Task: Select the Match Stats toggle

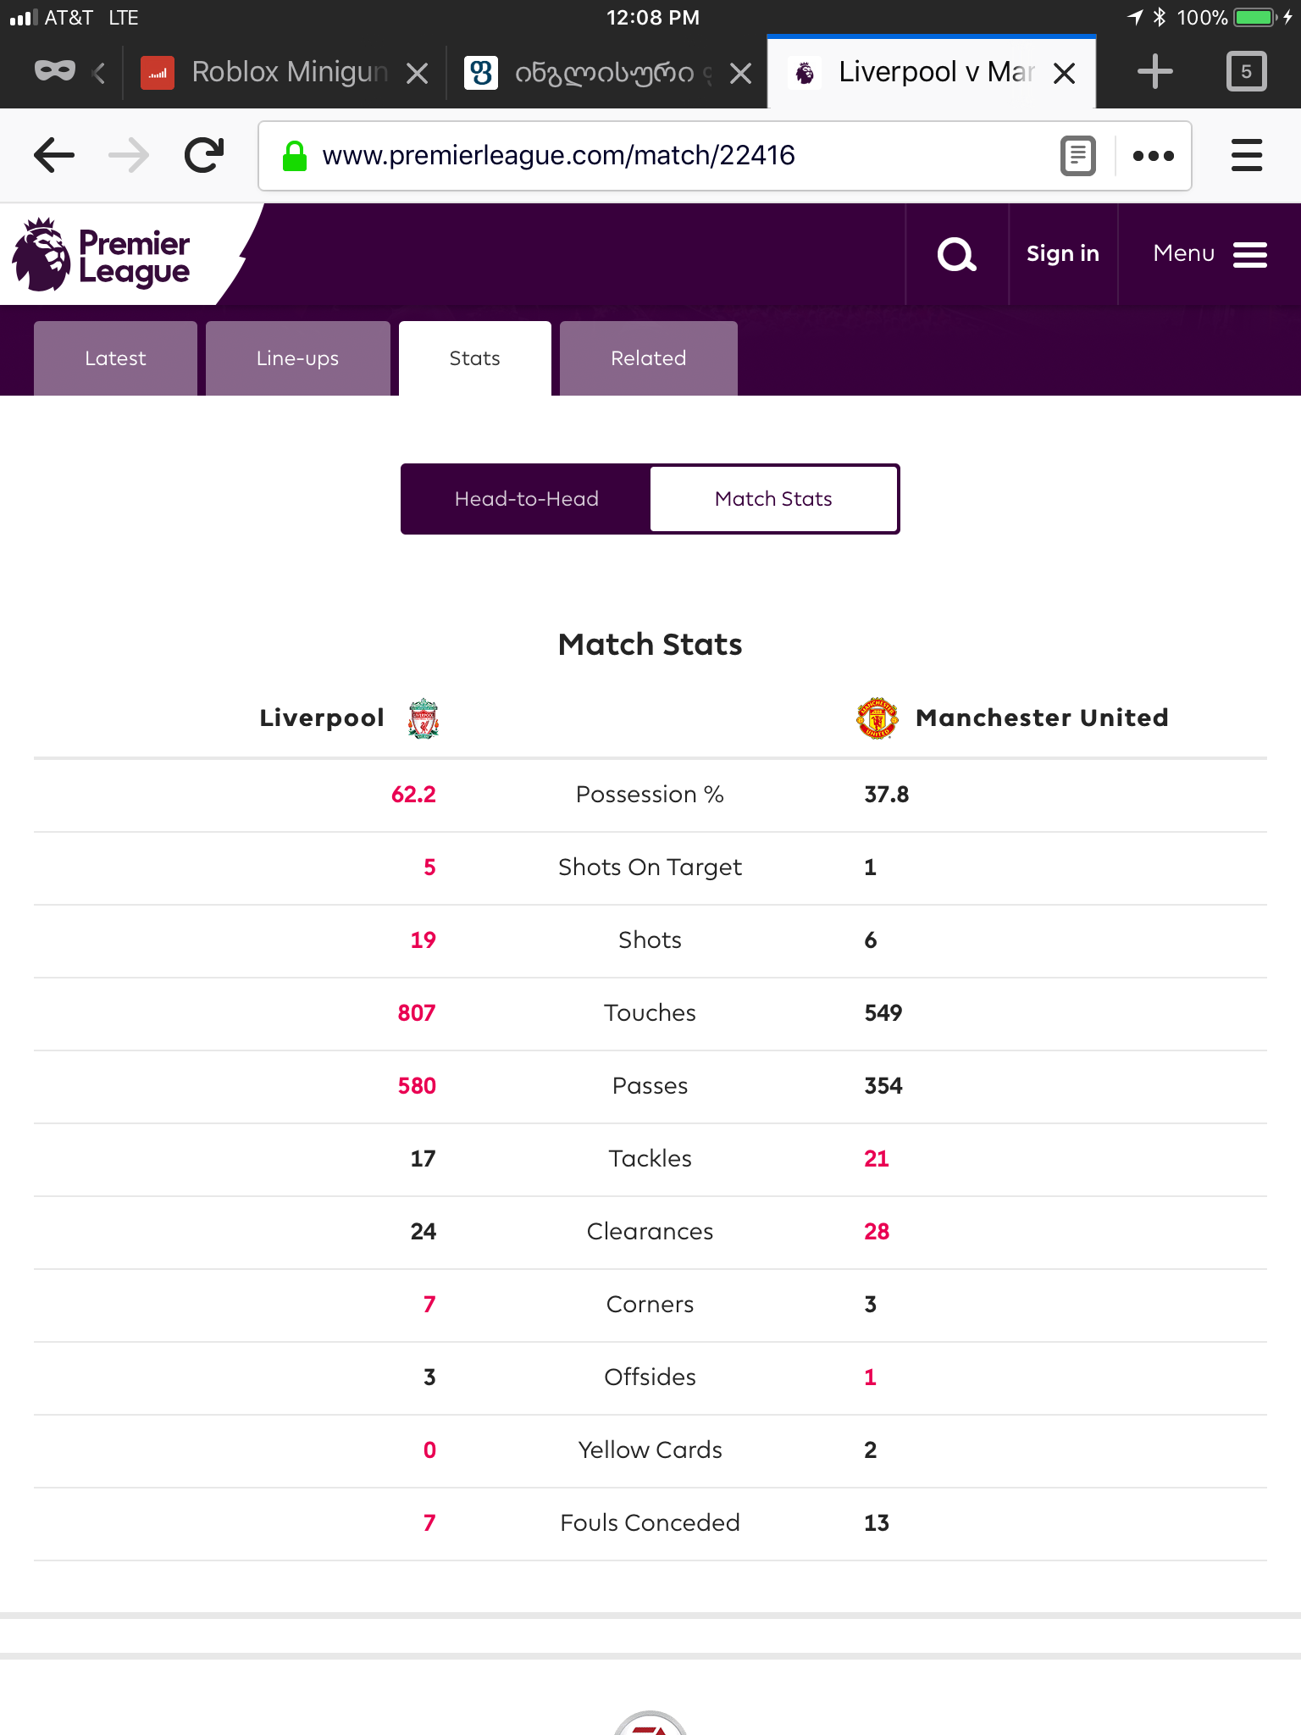Action: [x=773, y=499]
